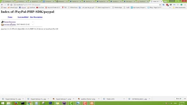Open the green Grammarly extension icon

[x=181, y=5]
